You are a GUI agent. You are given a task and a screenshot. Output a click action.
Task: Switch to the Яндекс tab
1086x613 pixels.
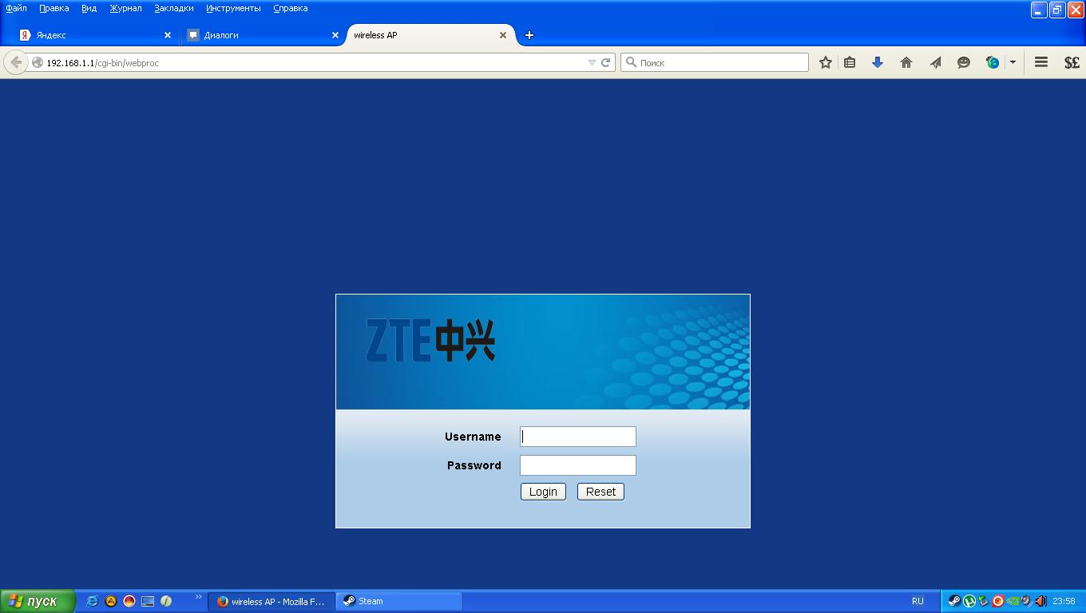point(94,35)
